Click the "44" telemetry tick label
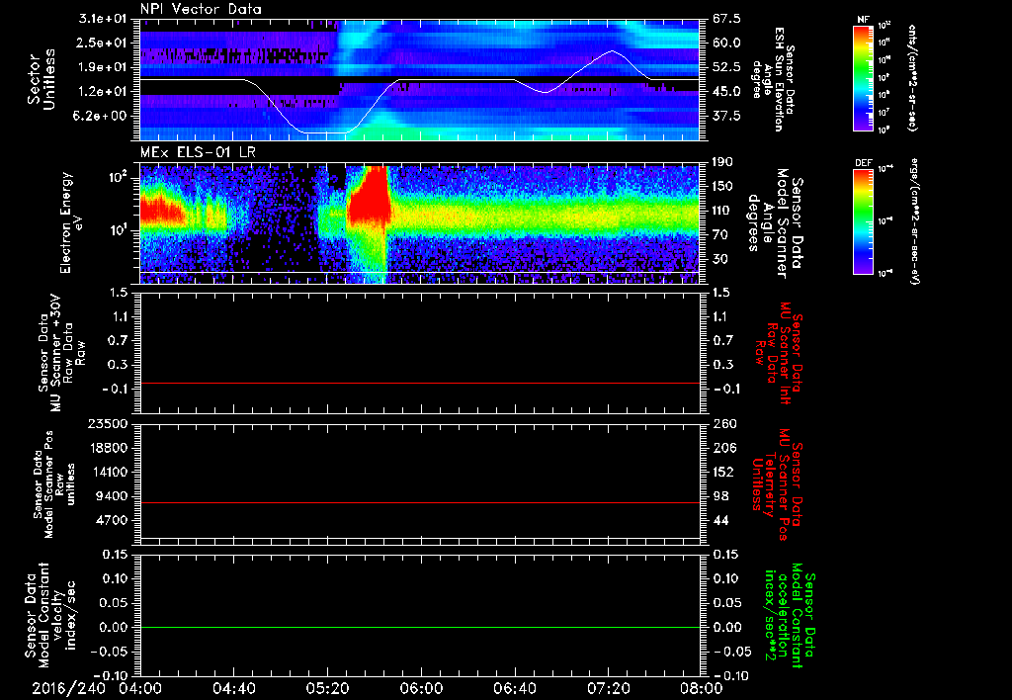Viewport: 1012px width, 700px height. (x=720, y=520)
